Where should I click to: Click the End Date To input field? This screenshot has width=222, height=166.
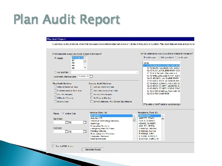[77, 132]
